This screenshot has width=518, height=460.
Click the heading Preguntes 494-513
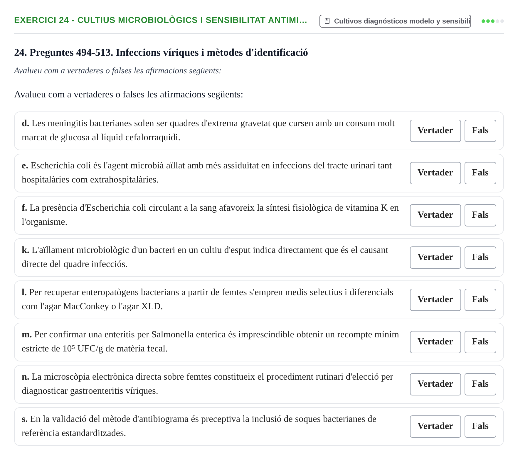pyautogui.click(x=161, y=53)
